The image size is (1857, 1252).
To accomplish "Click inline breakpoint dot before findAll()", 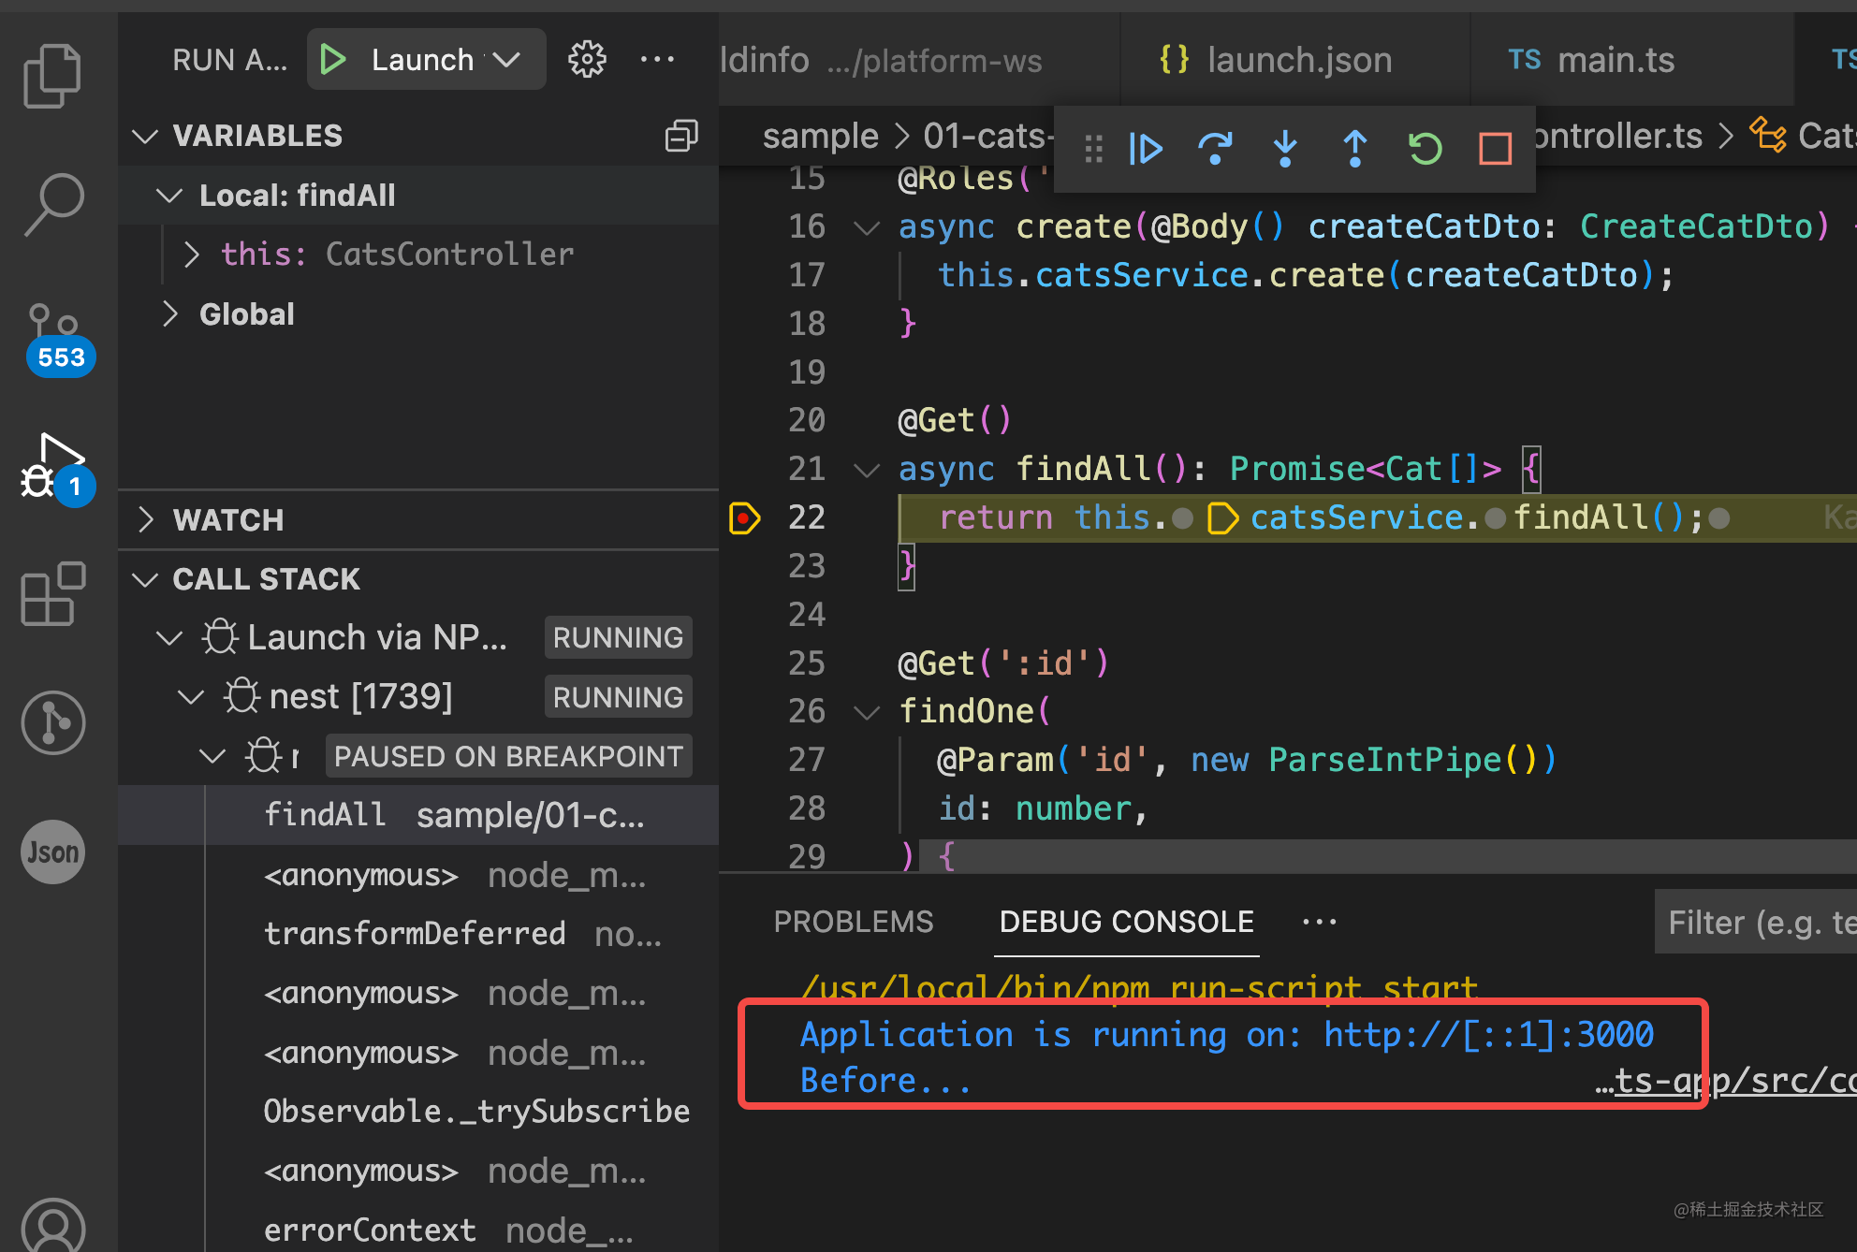I will [1496, 517].
